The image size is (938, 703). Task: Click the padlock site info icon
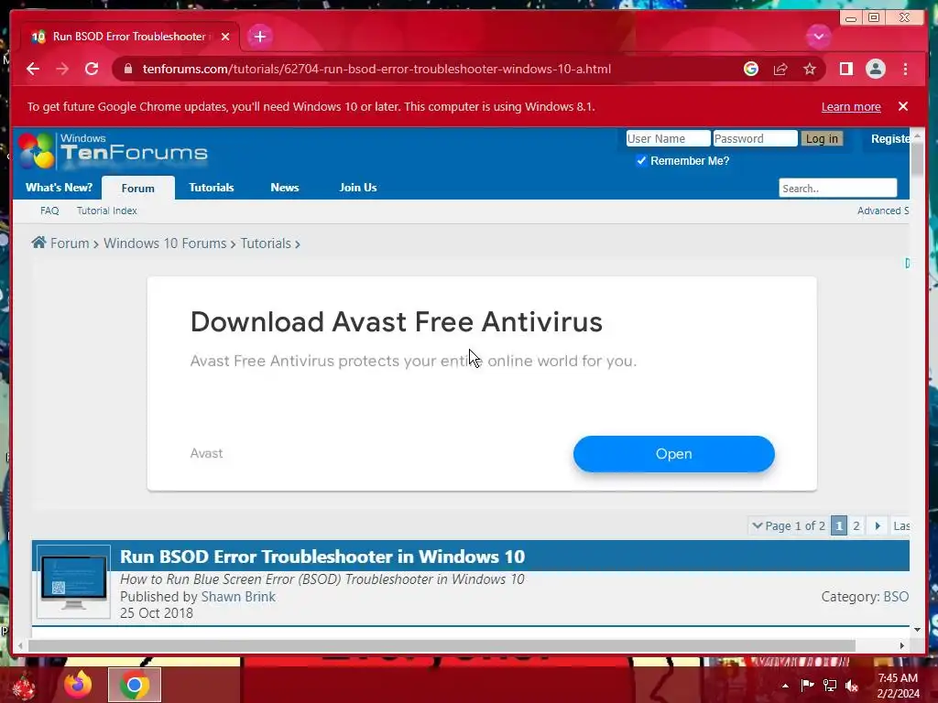tap(128, 69)
